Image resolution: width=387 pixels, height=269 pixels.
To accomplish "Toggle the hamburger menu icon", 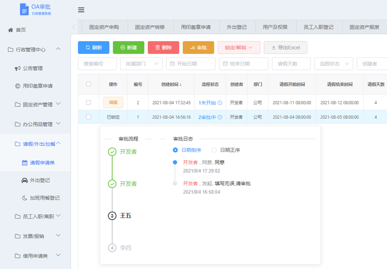I will click(81, 10).
